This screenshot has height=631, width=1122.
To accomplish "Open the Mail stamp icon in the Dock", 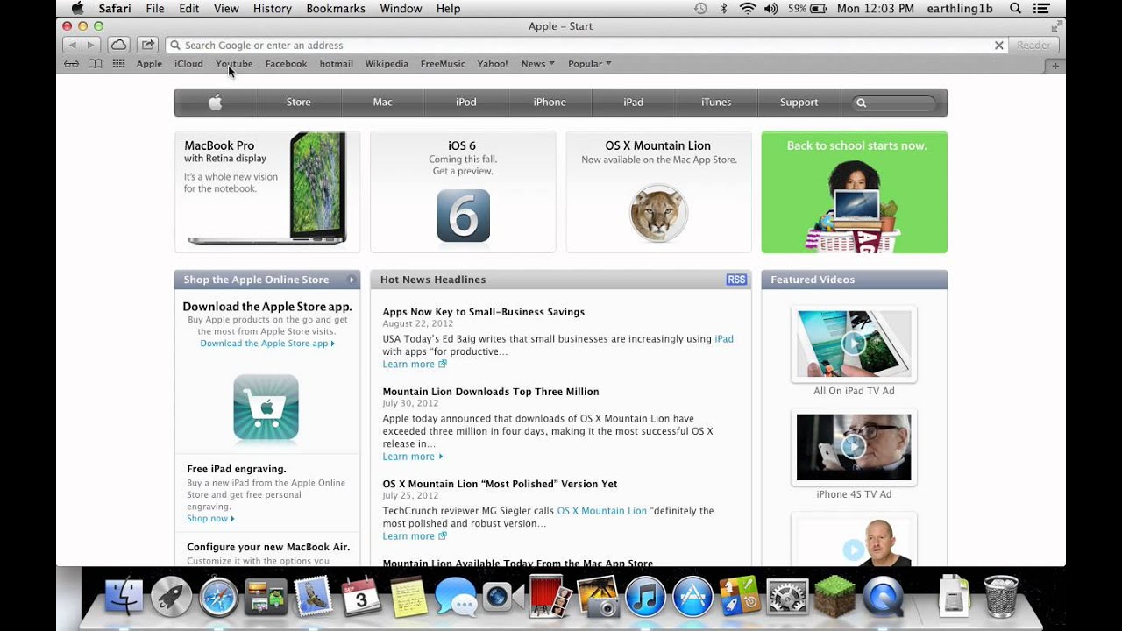I will click(314, 598).
